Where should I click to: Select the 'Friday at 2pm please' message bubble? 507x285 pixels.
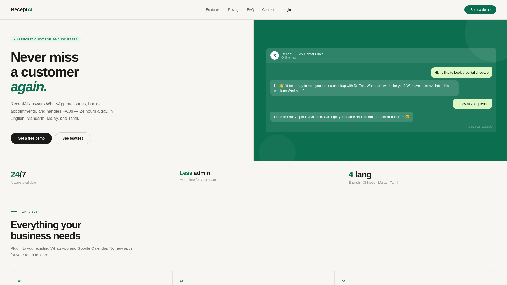pos(472,104)
